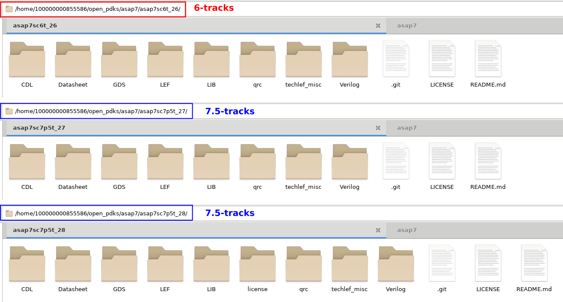Close the asap7sc6t_26 tab

[x=378, y=26]
